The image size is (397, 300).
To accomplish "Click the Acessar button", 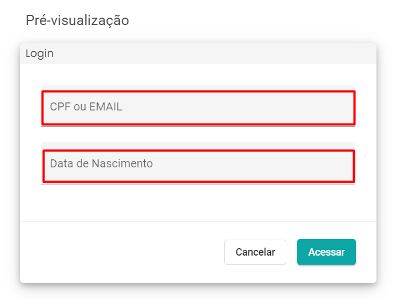I will (x=326, y=252).
